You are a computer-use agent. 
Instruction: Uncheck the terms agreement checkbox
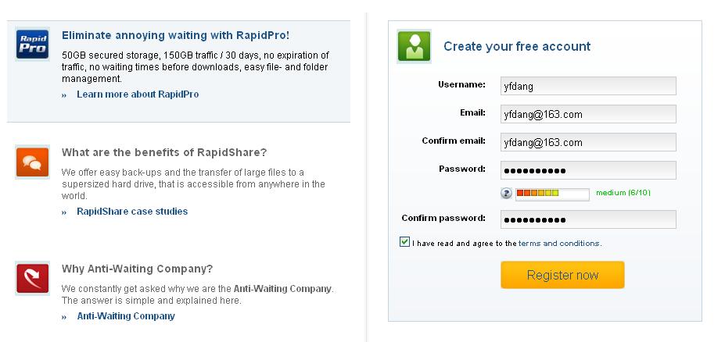404,242
